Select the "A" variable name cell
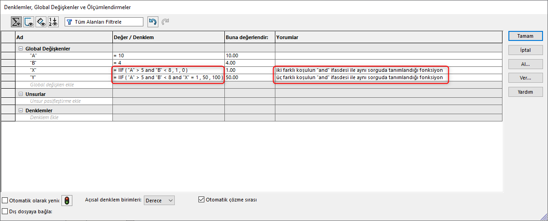 (64, 55)
